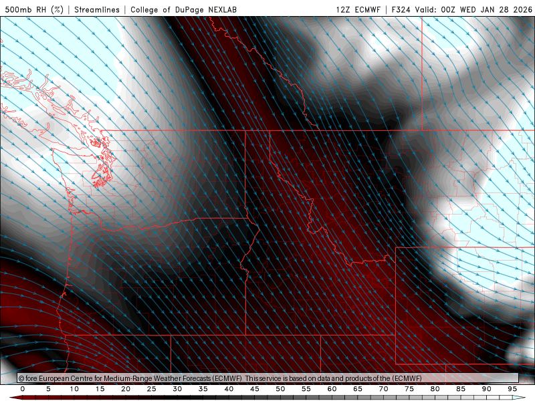Select the "75" humidity scale value

tap(409, 389)
